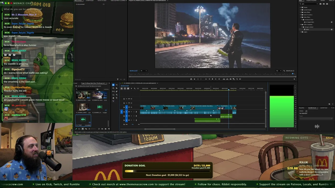Viewport: 335px width, 188px height.
Task: Toggle A2 track target button
Action: [x=126, y=116]
